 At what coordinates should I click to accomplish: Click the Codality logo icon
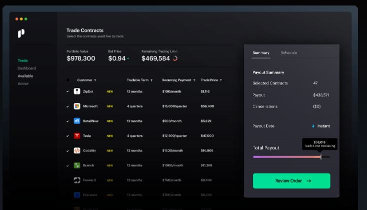(77, 150)
